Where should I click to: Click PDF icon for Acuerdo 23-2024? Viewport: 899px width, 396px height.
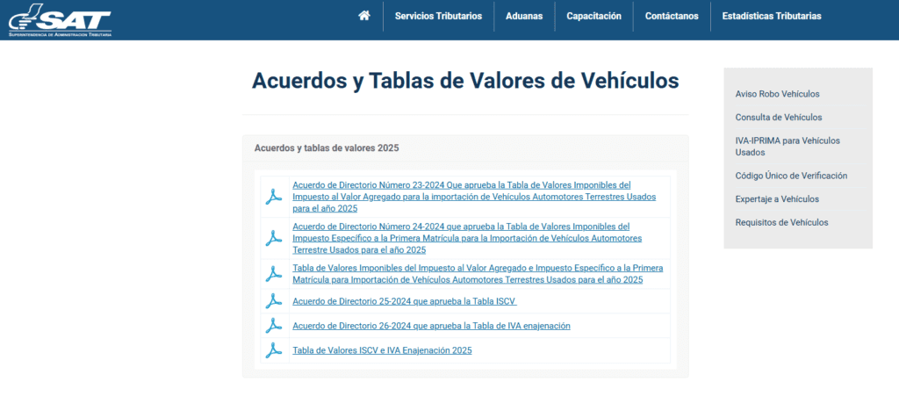tap(274, 197)
